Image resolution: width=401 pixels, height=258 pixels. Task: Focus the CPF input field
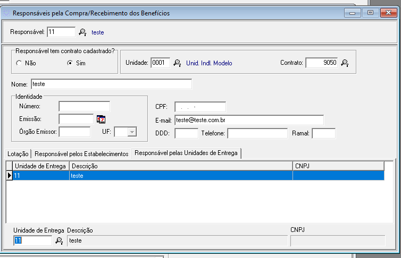click(x=200, y=107)
